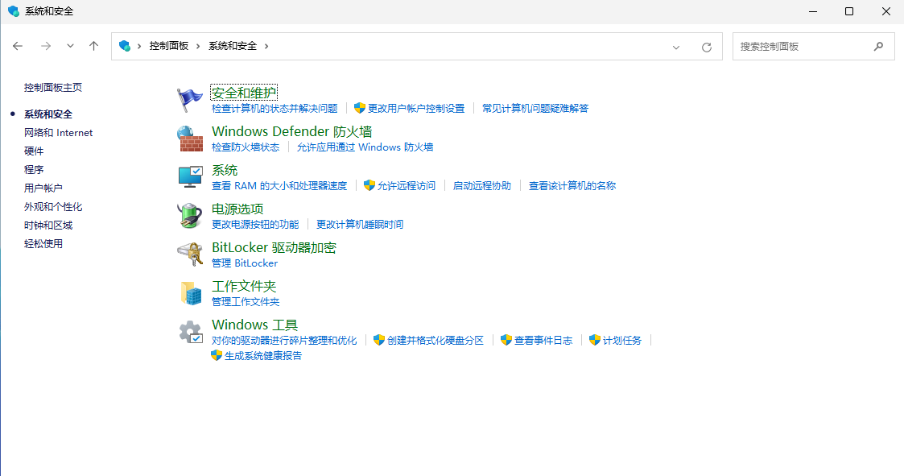Click 更改计算机睡眠时间 link
The height and width of the screenshot is (476, 904).
tap(360, 225)
